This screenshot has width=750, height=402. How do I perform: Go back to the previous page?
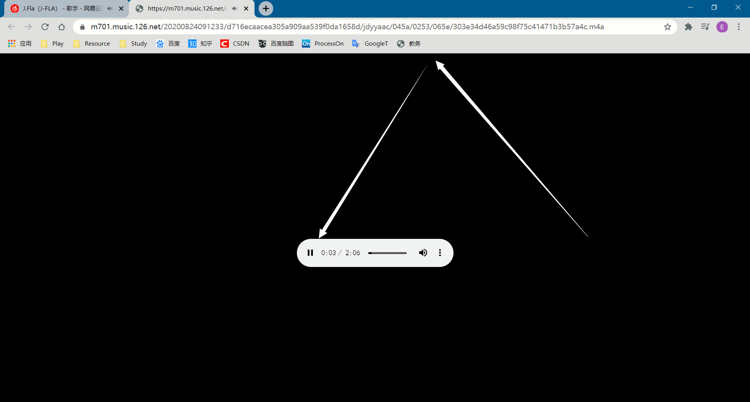pos(11,27)
